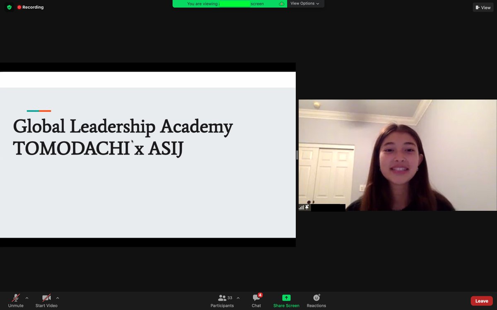The width and height of the screenshot is (497, 310).
Task: Click the 'TOMODACHI x ASIJ' slide text
Action: [x=98, y=148]
